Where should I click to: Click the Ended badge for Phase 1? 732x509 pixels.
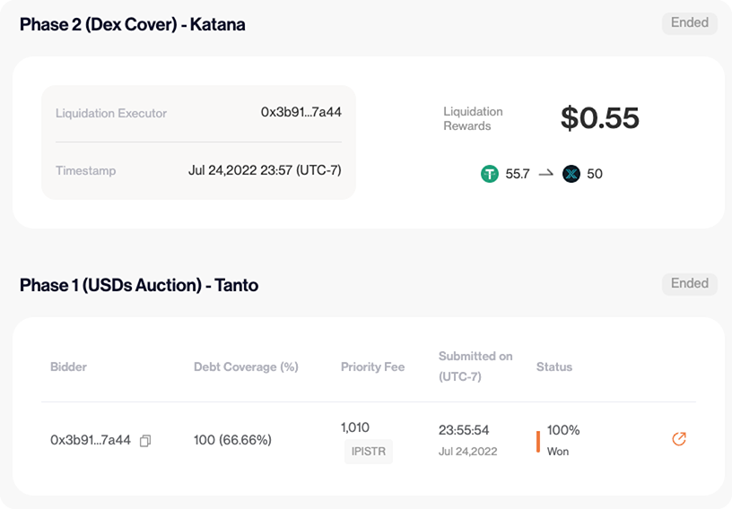pos(689,283)
